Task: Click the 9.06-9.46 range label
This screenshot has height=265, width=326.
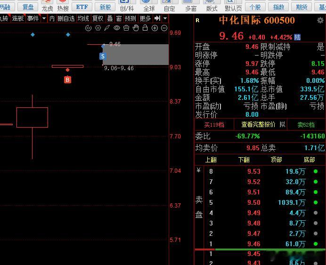Action: click(x=119, y=68)
